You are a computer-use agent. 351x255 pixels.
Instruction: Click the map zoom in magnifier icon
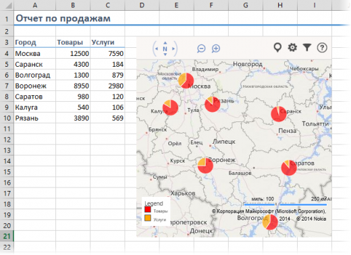tap(216, 49)
